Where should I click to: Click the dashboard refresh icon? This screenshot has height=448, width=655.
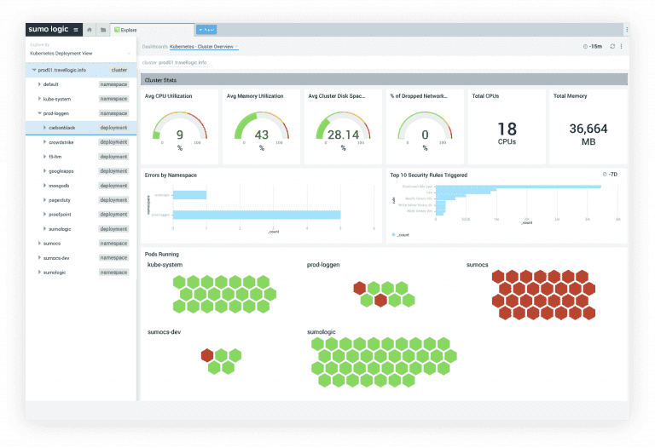612,46
